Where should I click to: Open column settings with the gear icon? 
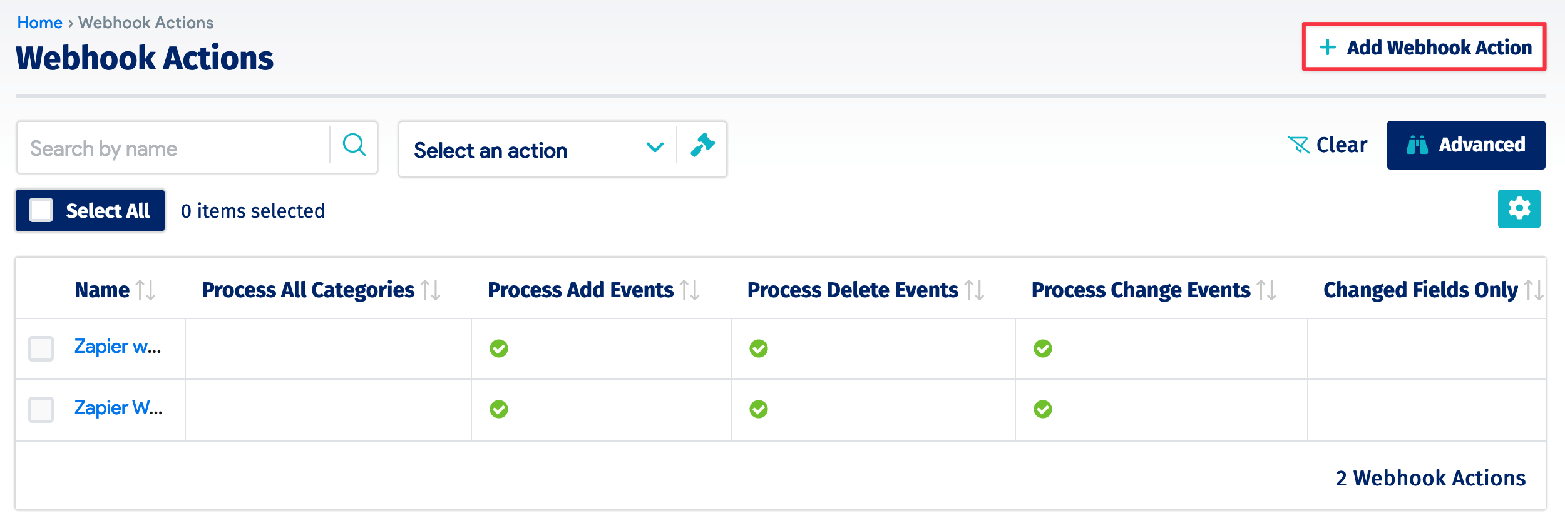click(1519, 209)
